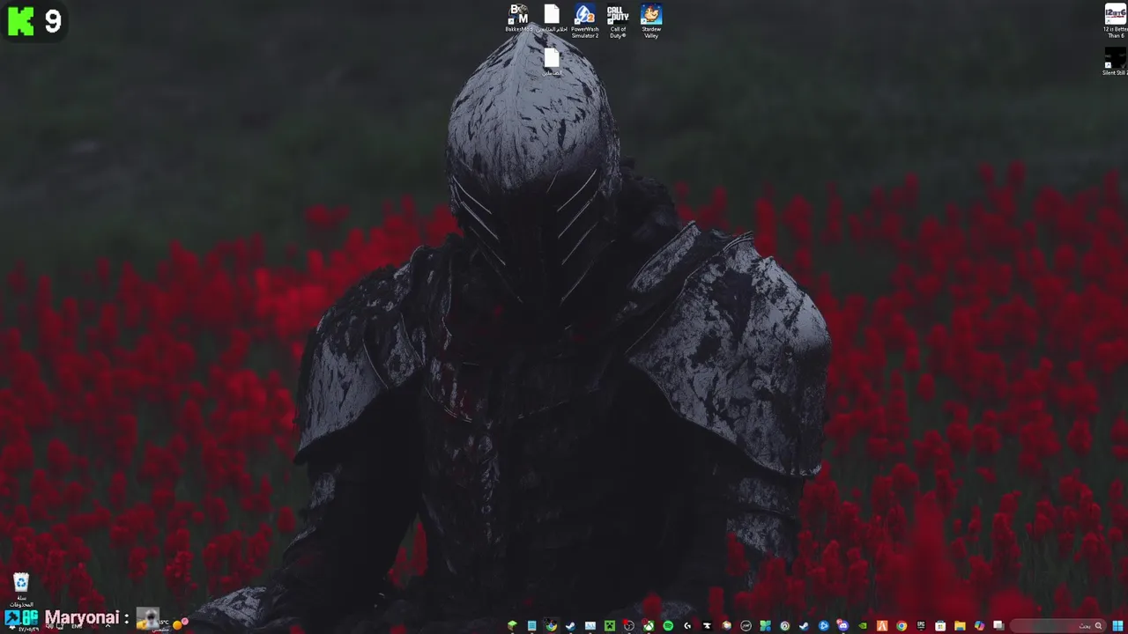Open the Xbox app in taskbar

coord(648,625)
